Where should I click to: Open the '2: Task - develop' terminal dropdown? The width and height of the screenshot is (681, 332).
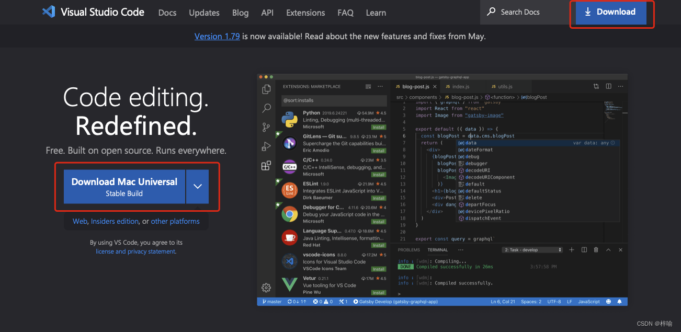[x=532, y=250]
